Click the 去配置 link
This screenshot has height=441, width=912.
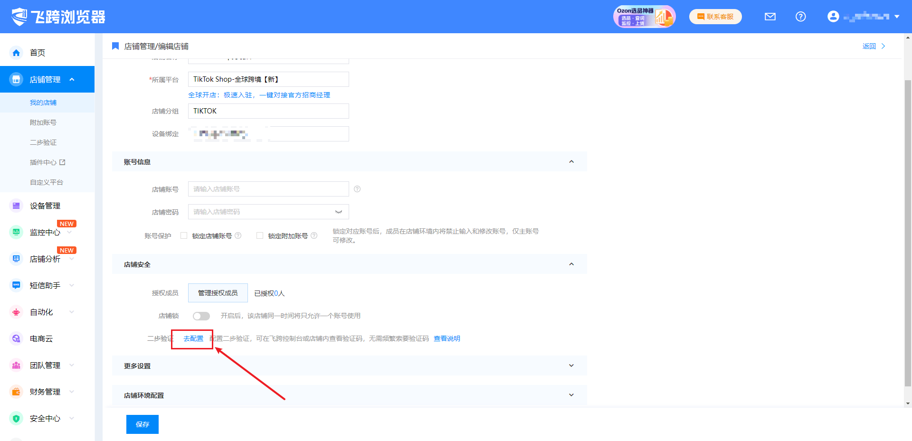point(193,338)
